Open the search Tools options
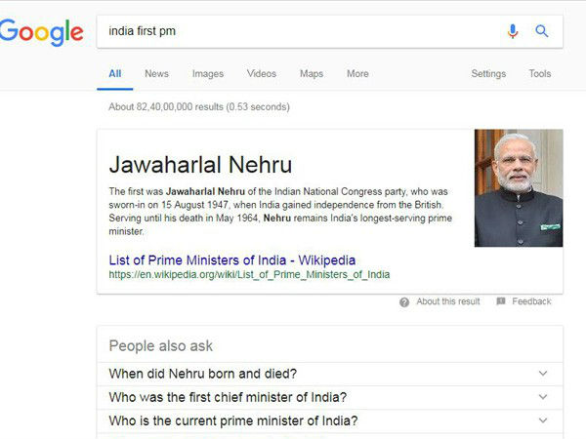Screen dimensions: 586x439 [540, 73]
